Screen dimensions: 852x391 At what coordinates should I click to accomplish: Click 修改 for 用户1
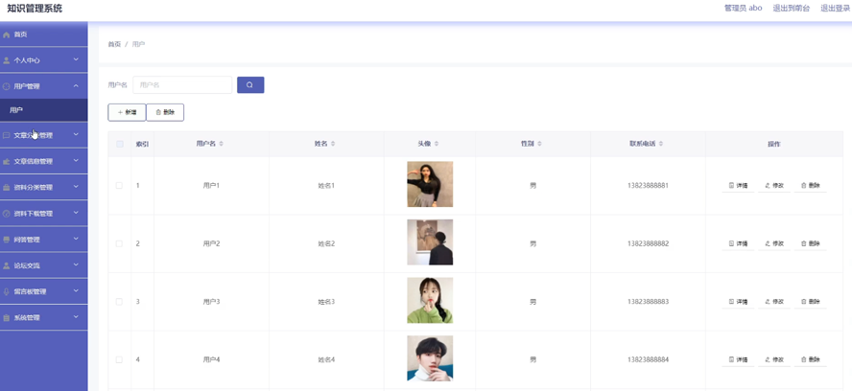tap(774, 186)
